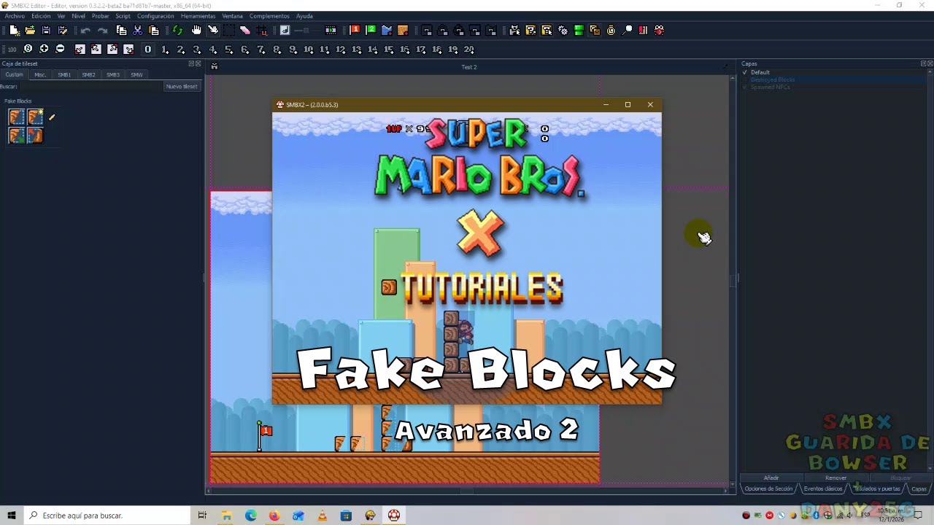Switch to the SMW tileset tab
The height and width of the screenshot is (525, 934).
[136, 74]
